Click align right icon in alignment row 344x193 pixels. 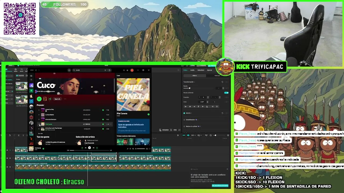pyautogui.click(x=194, y=106)
